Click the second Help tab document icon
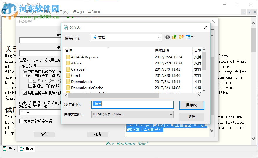The width and height of the screenshot is (258, 158). pos(22,149)
